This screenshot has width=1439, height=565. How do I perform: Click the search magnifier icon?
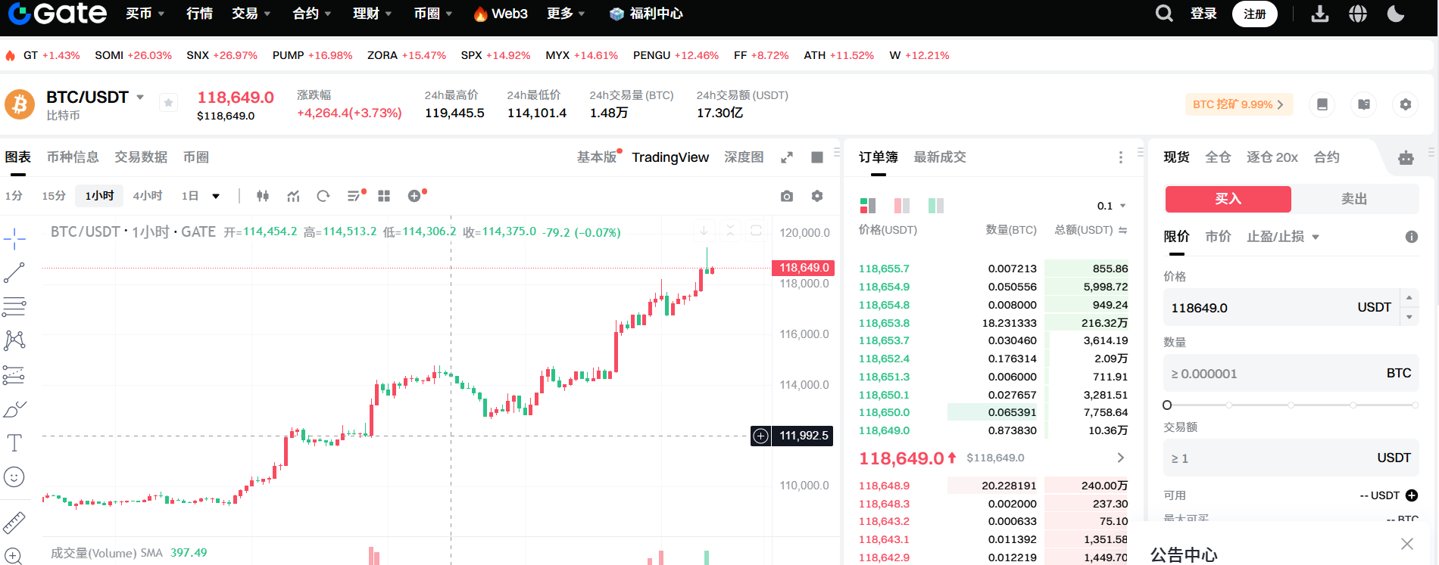pos(1164,14)
